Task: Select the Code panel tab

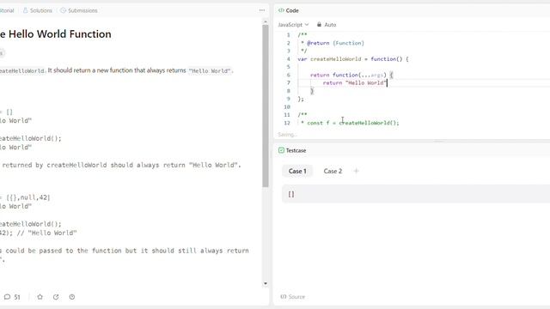Action: point(289,10)
